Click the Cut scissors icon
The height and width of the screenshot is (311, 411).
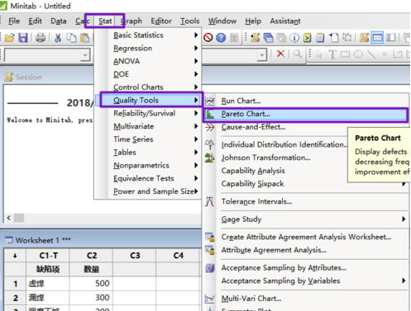[58, 38]
